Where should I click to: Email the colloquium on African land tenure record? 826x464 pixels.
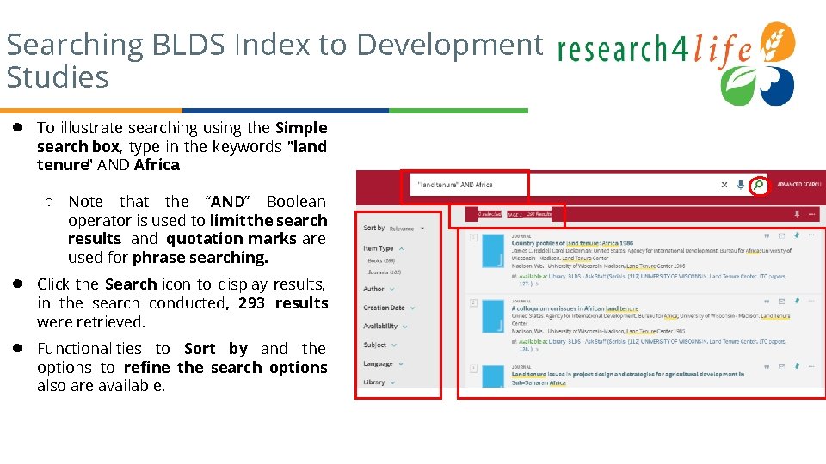pyautogui.click(x=782, y=301)
